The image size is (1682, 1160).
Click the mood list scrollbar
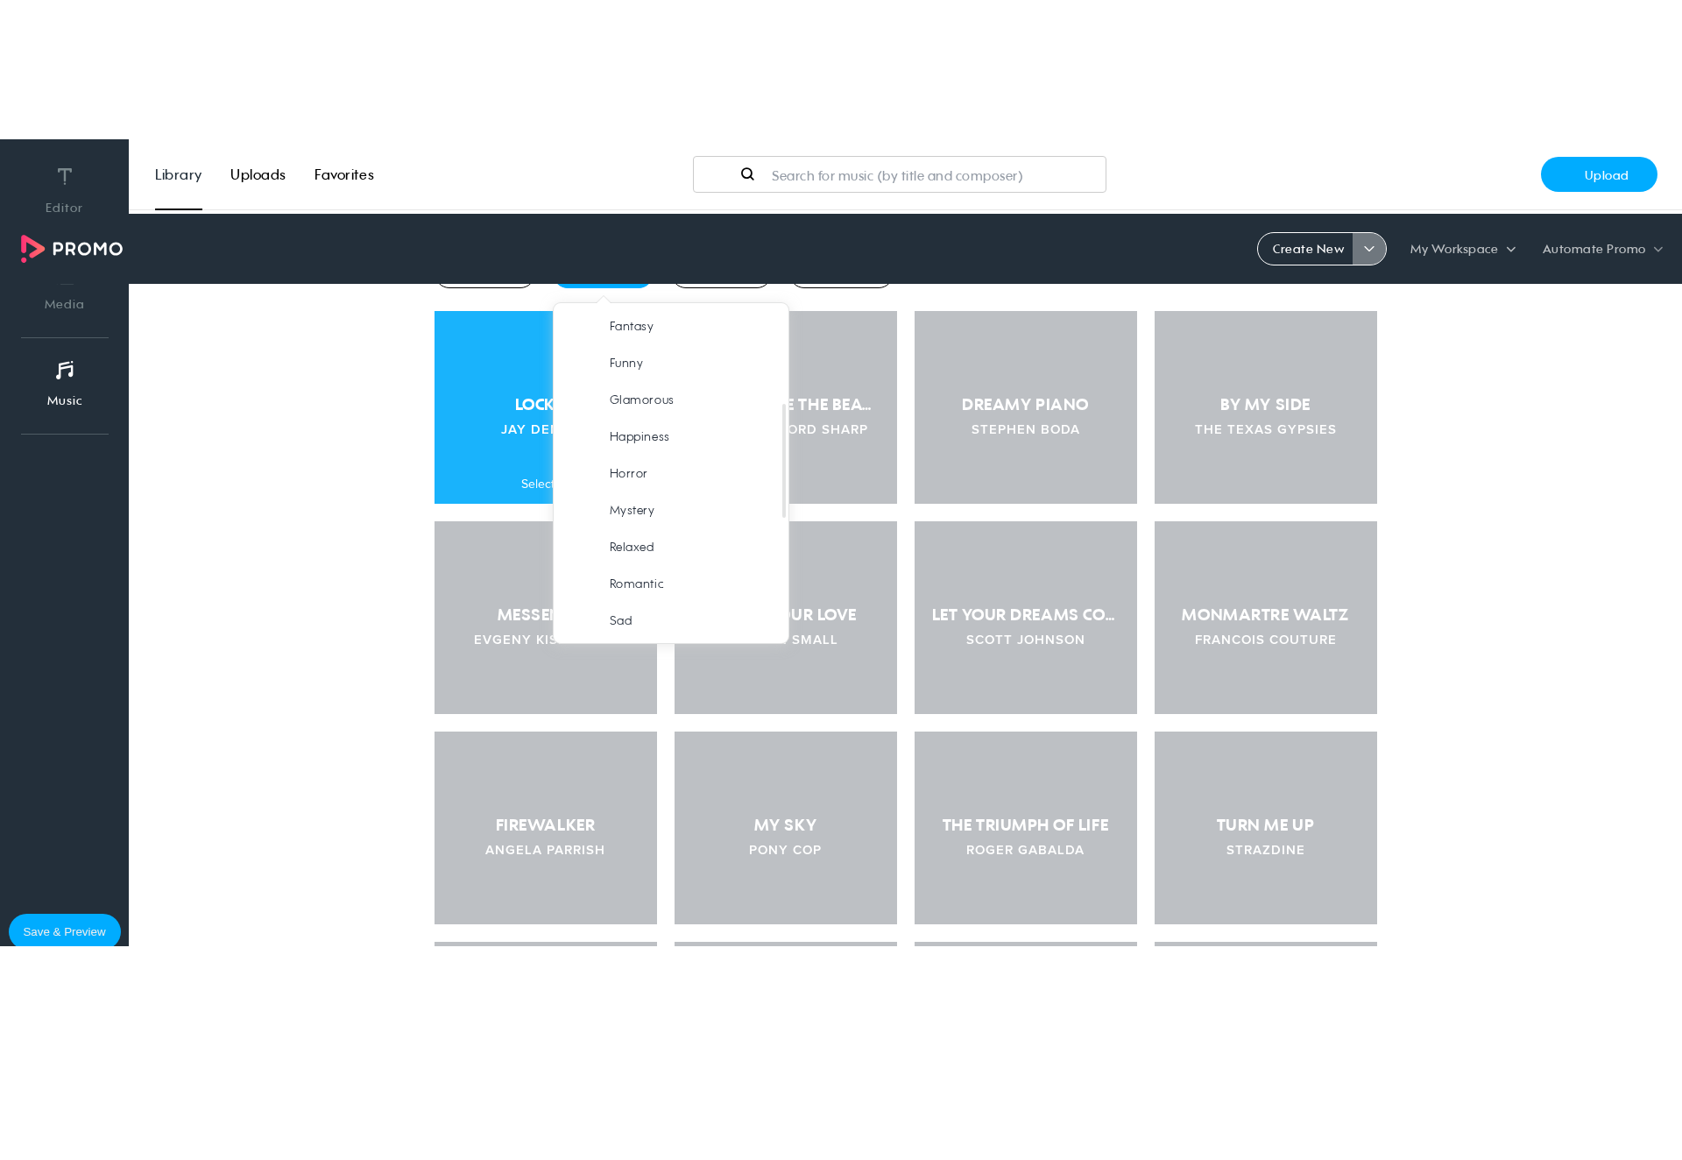[784, 461]
